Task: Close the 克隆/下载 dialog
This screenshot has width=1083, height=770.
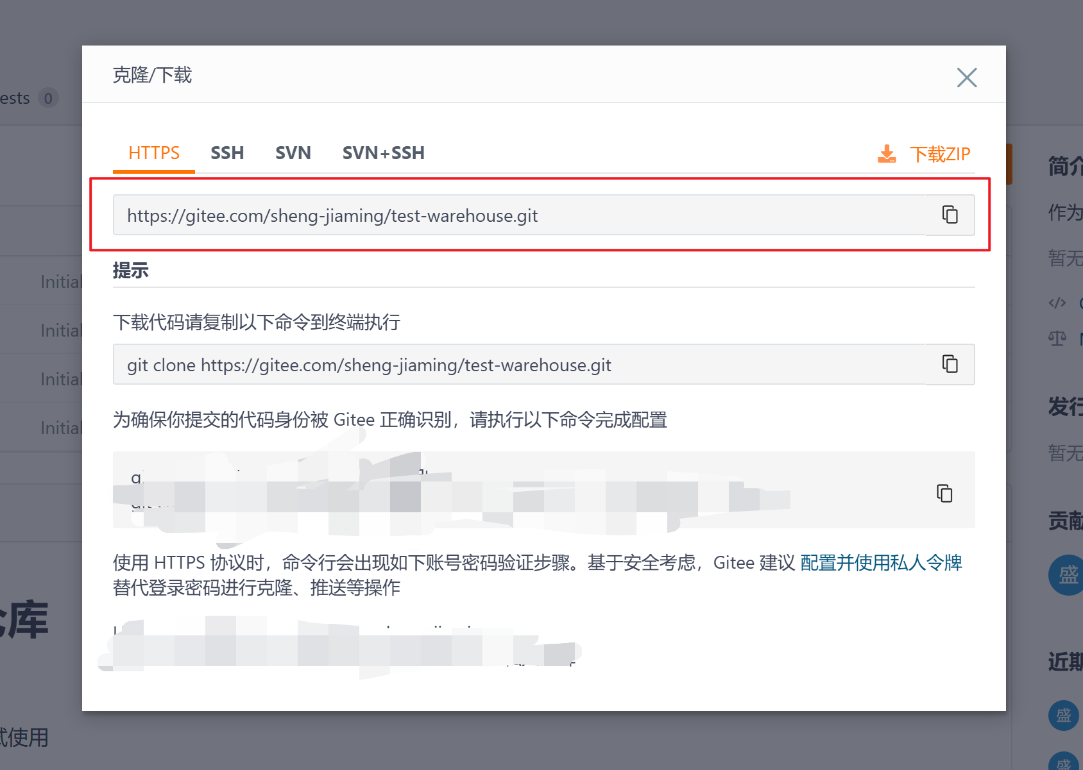Action: [966, 78]
